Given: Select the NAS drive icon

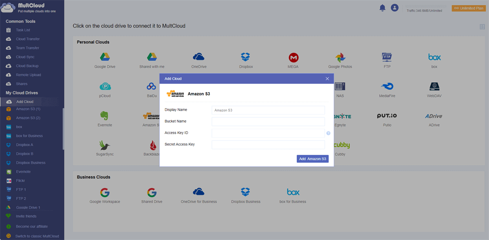Looking at the screenshot, I should (x=340, y=86).
